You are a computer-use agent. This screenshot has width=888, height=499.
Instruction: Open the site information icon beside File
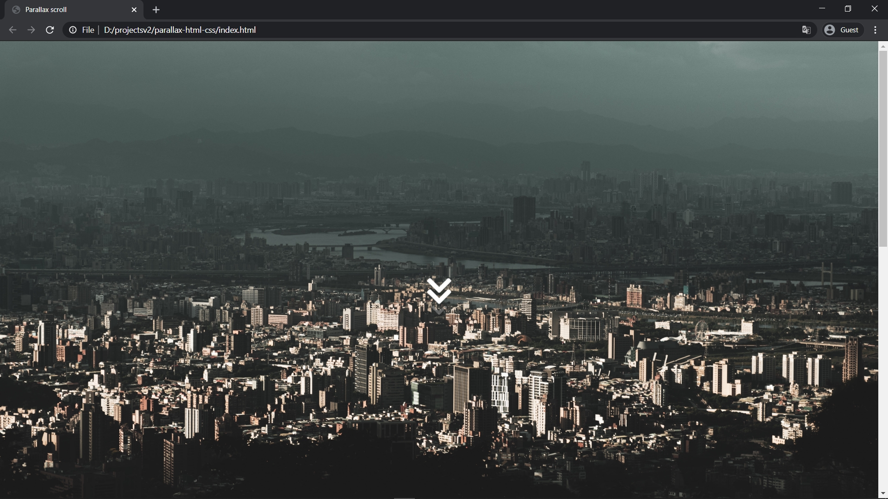coord(73,30)
